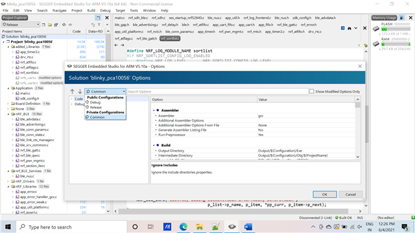
Task: Close the Options dialog
Action: (360, 66)
